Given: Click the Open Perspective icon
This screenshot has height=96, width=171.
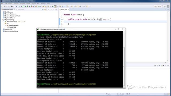Looking at the screenshot, I should click(x=165, y=6).
